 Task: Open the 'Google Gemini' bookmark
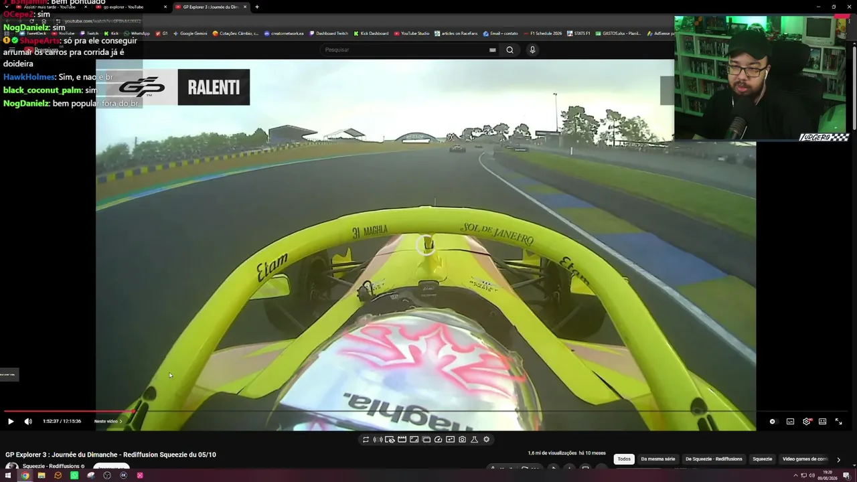coord(190,33)
